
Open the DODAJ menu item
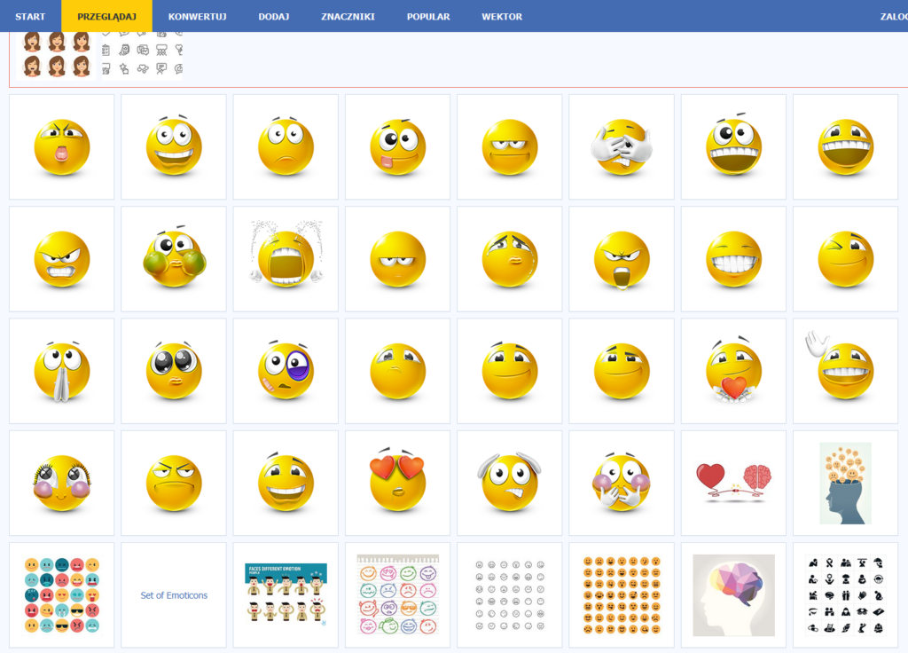[x=273, y=16]
